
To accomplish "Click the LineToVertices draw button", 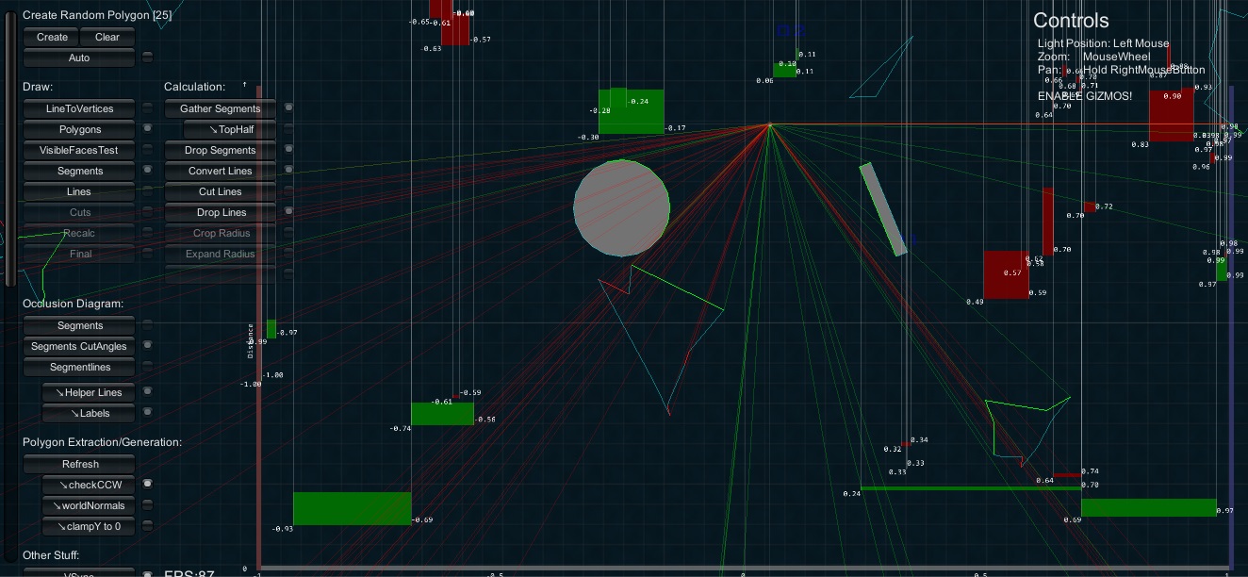I will pyautogui.click(x=79, y=109).
